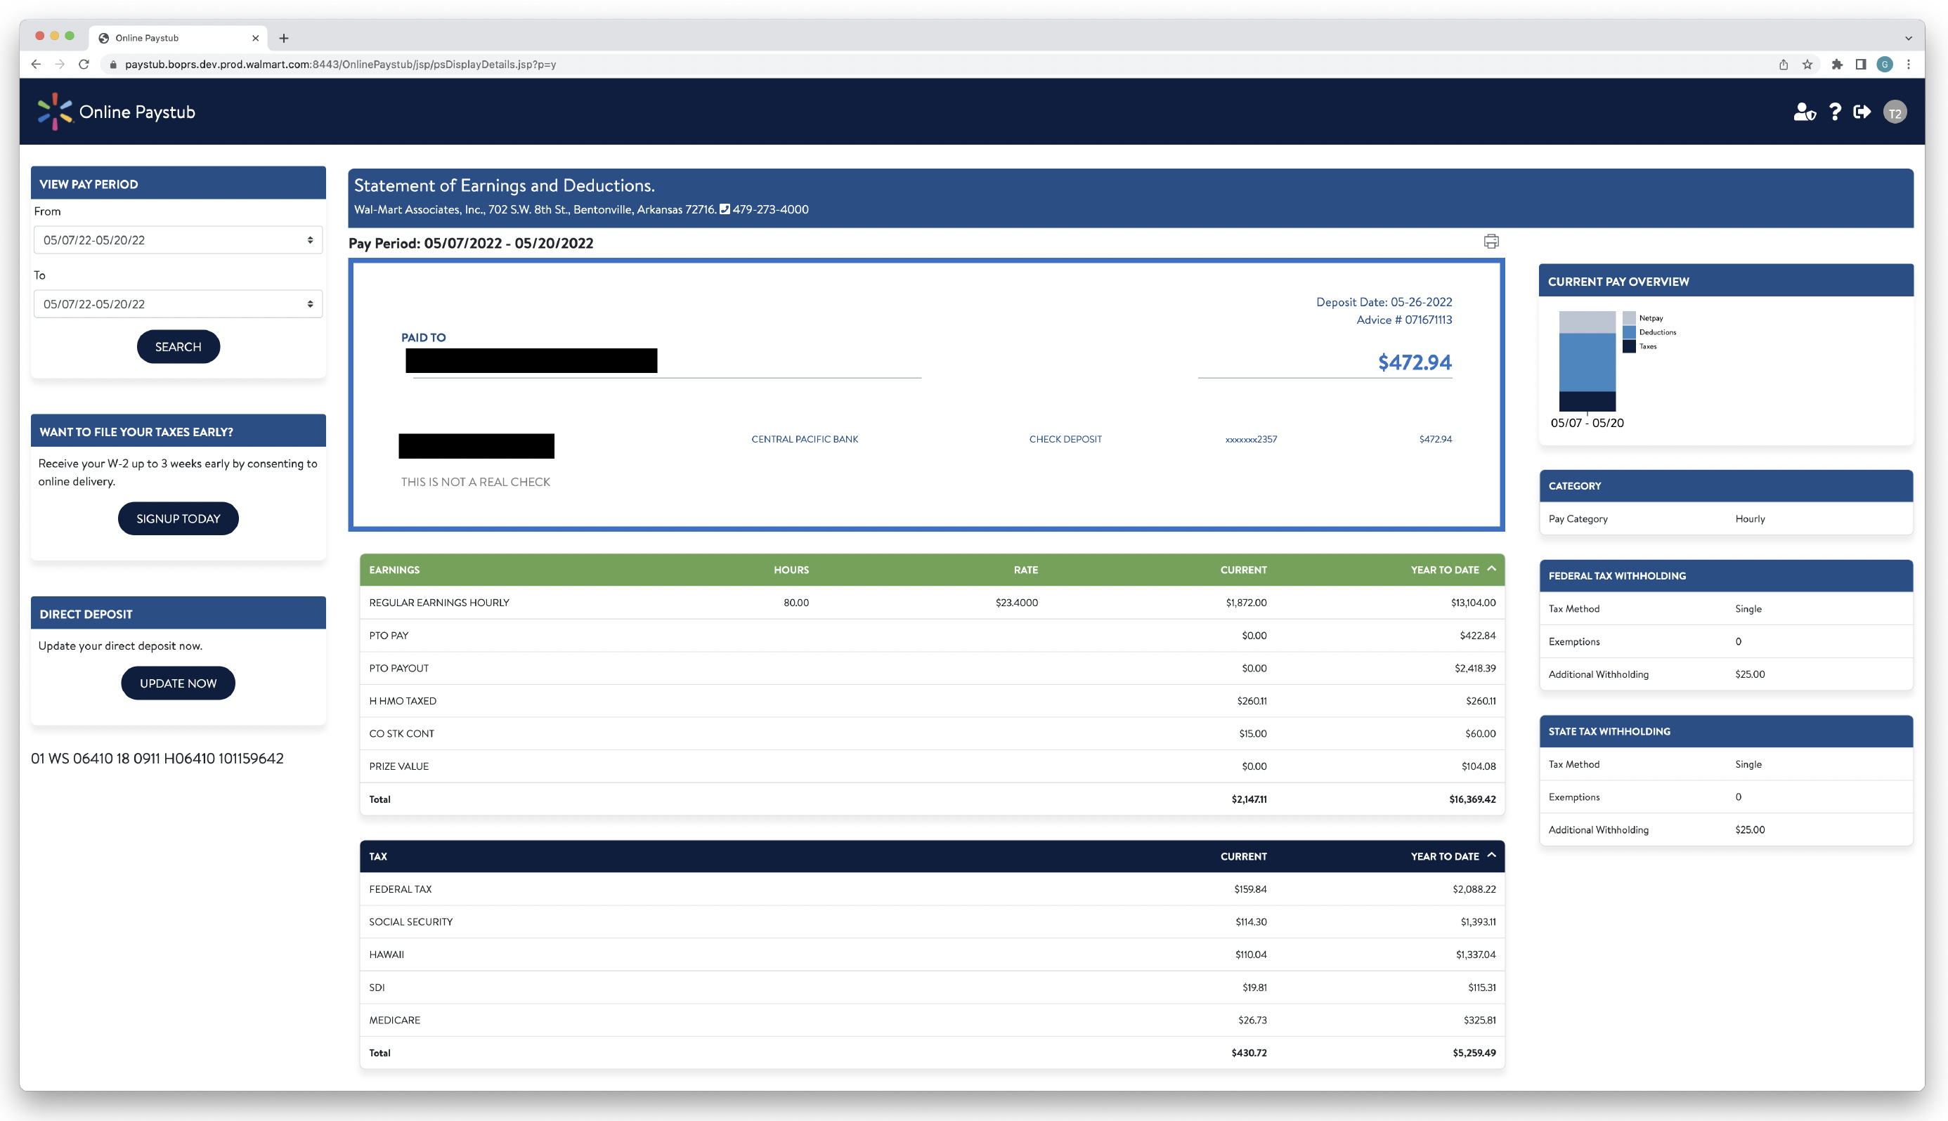The image size is (1948, 1121).
Task: Click the logout arrow icon
Action: 1862,112
